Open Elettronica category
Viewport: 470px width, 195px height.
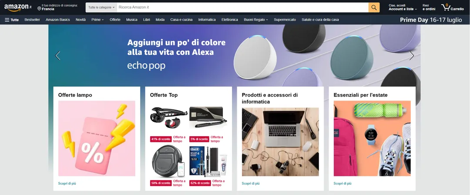pyautogui.click(x=230, y=20)
